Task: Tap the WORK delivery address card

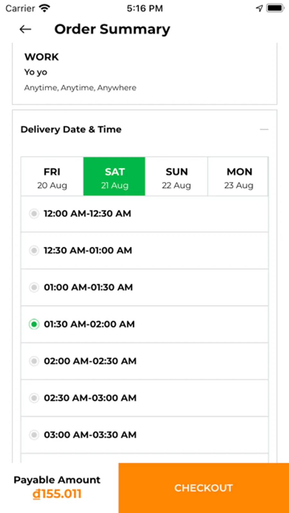Action: [x=144, y=73]
